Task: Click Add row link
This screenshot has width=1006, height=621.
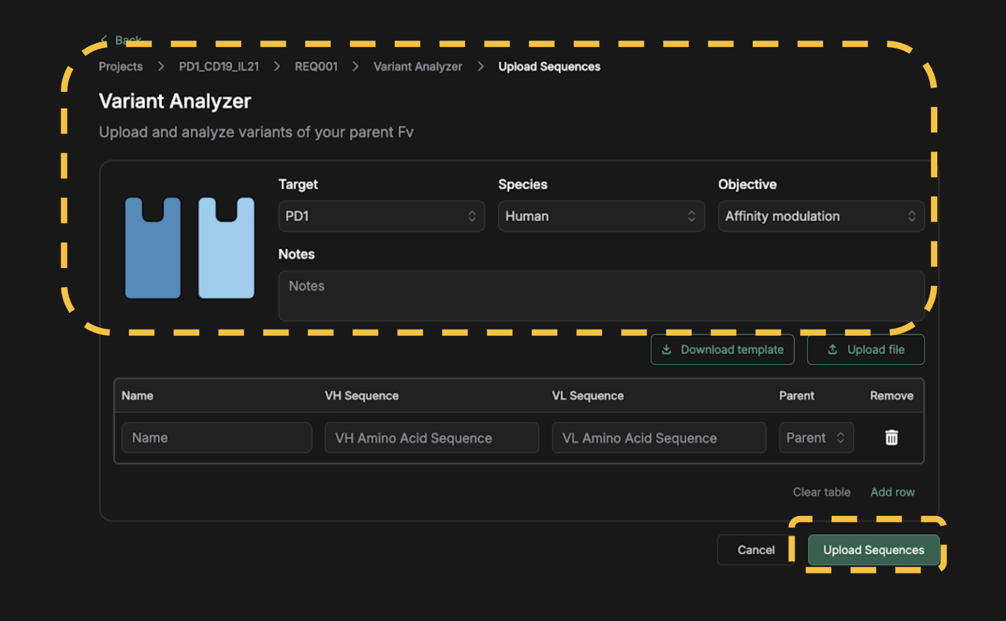Action: point(892,492)
